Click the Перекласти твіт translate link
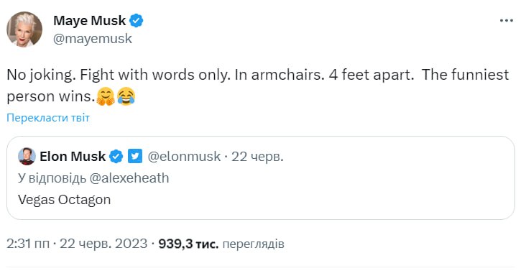 48,118
